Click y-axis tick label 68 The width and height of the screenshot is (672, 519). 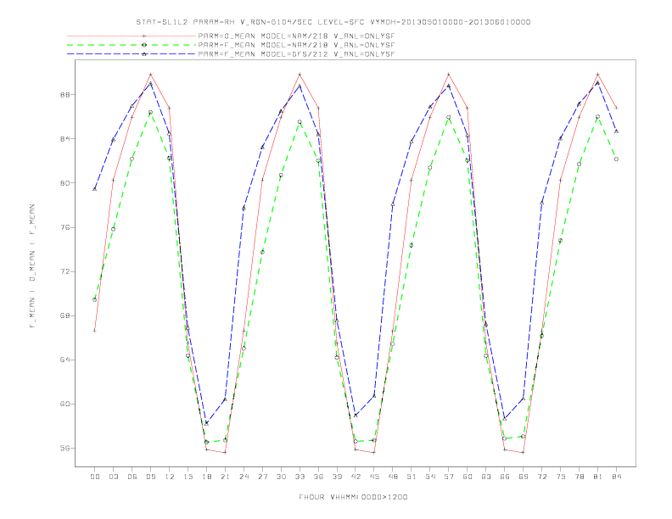(x=65, y=315)
